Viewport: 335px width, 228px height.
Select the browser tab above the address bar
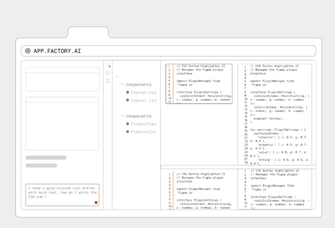point(88,33)
